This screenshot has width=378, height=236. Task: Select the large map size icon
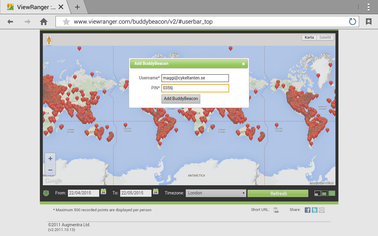332,194
